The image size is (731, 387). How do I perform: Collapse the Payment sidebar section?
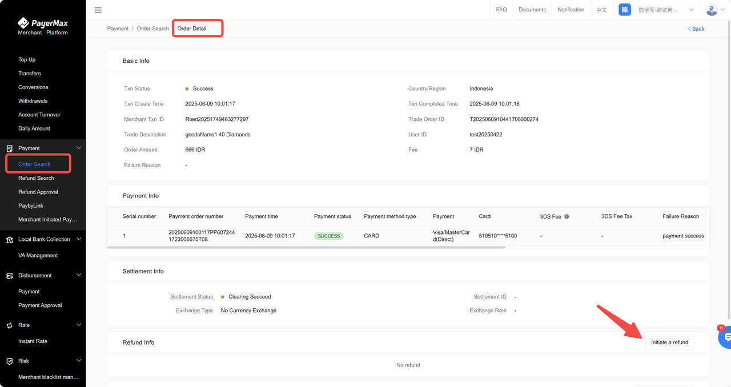79,148
